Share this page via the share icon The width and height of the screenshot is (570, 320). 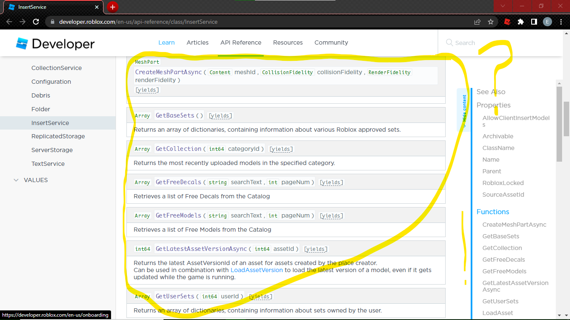coord(477,22)
